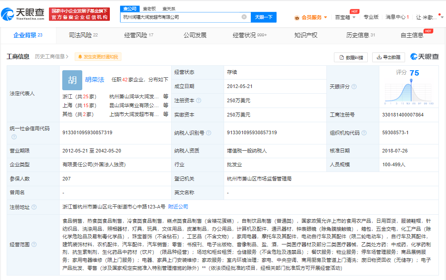Click the Tianyancha score distribution chart
The image size is (446, 280).
tap(409, 93)
